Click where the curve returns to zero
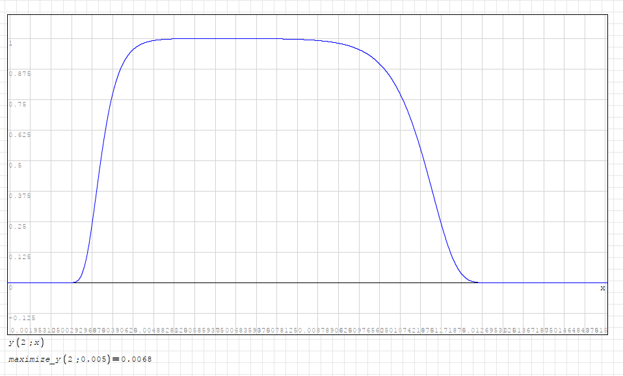The height and width of the screenshot is (376, 623). tap(477, 282)
